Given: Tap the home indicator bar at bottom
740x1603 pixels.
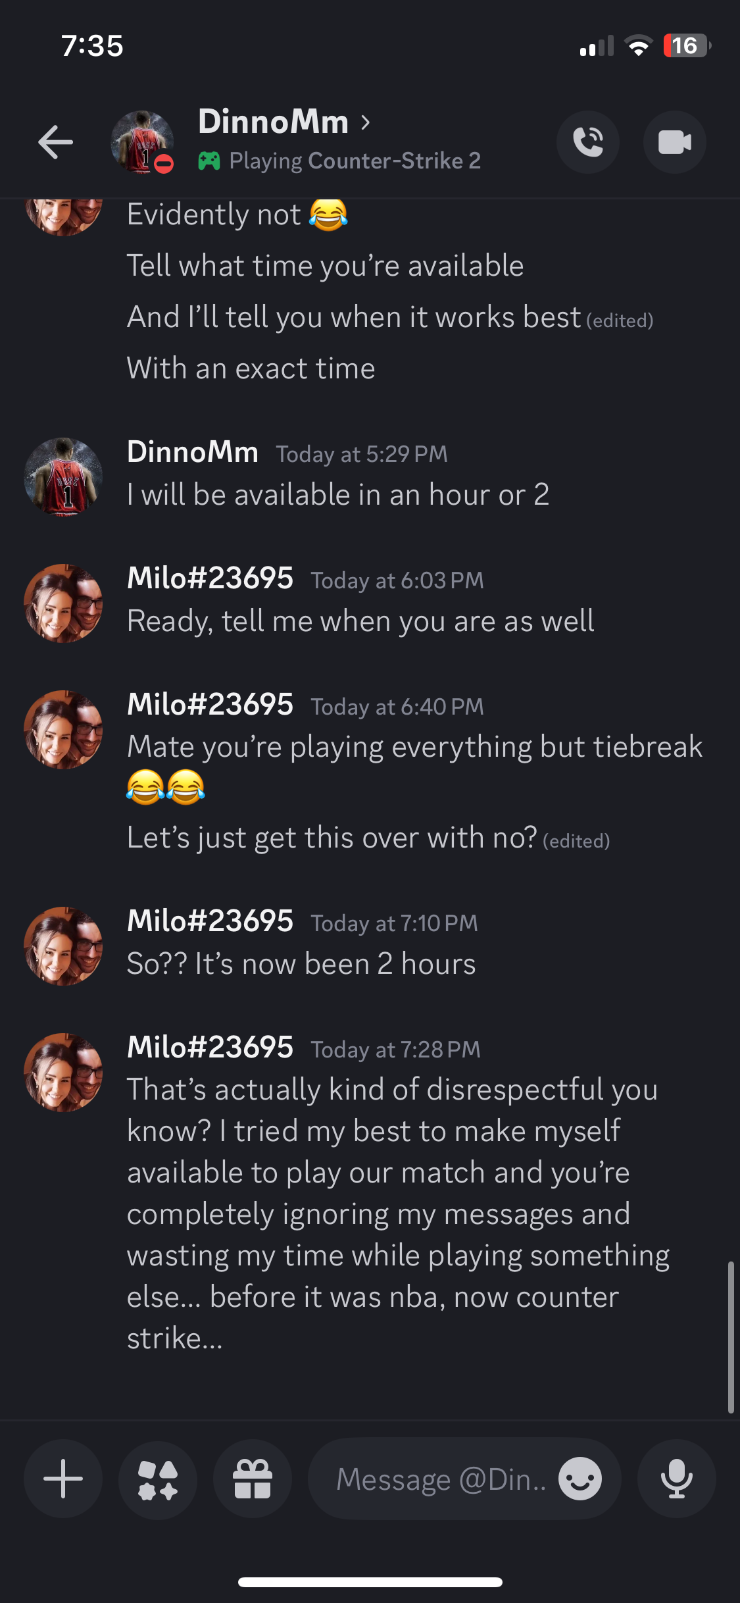Looking at the screenshot, I should point(370,1582).
